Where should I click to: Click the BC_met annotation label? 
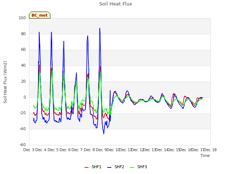[x=40, y=15]
